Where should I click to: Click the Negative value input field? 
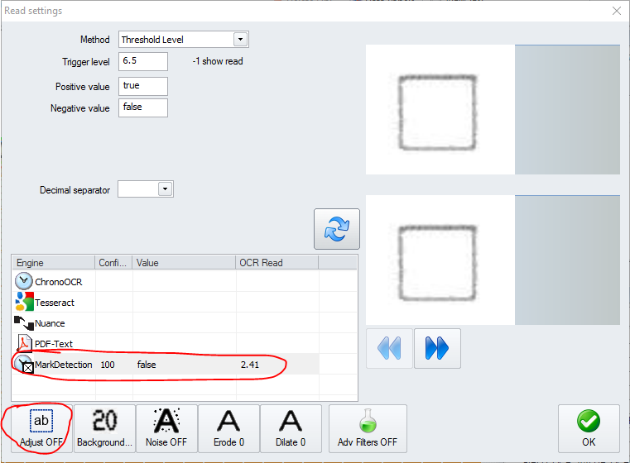tap(143, 108)
